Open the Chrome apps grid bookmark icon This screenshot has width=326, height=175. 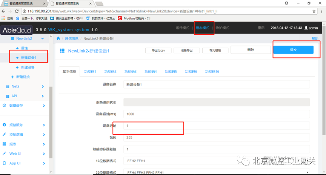pos(4,18)
